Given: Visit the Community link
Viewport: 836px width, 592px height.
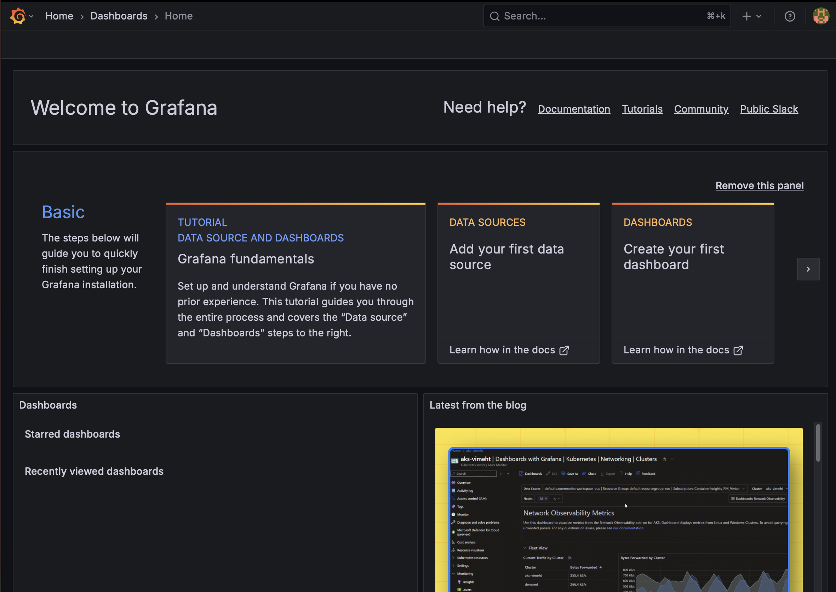Looking at the screenshot, I should [701, 109].
